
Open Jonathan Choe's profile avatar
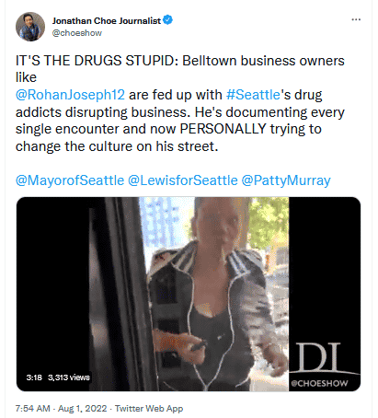pos(30,27)
